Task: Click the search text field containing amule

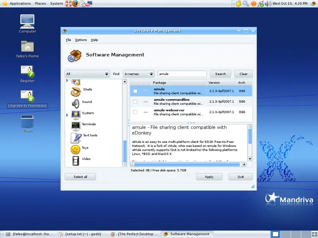Action: click(182, 74)
